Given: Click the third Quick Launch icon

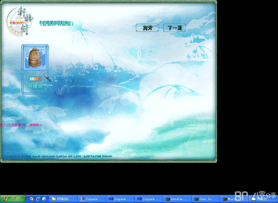Looking at the screenshot, I should (44, 199).
